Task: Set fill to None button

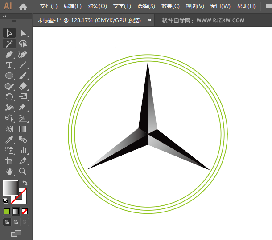Action: point(25,211)
